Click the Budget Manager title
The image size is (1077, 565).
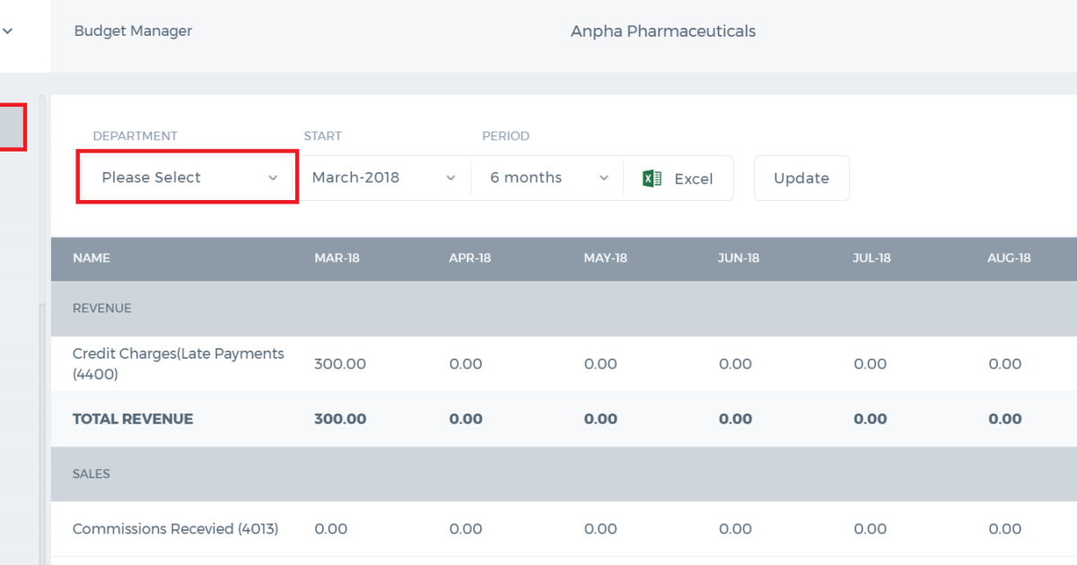tap(133, 31)
